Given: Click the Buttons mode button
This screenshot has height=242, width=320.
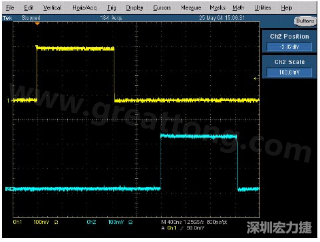Looking at the screenshot, I should coord(305,21).
